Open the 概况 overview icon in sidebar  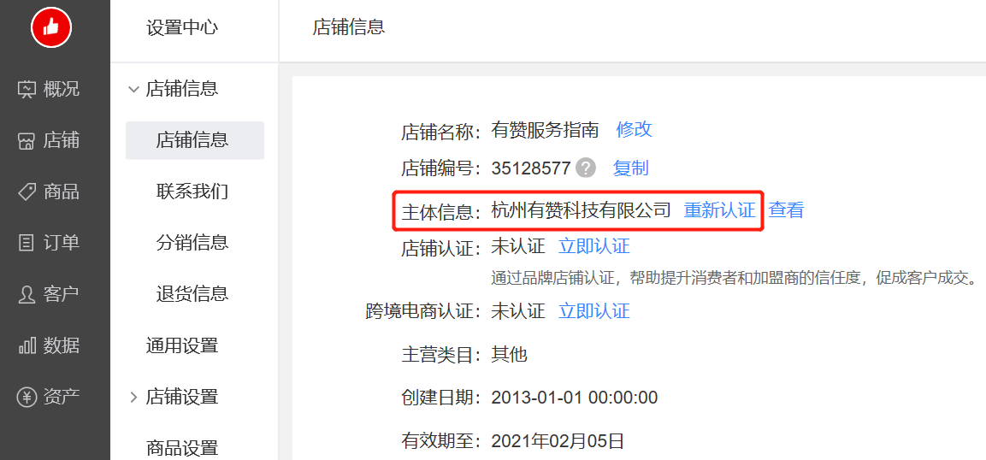click(27, 89)
